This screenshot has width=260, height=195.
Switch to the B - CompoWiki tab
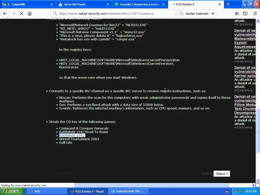(28, 4)
